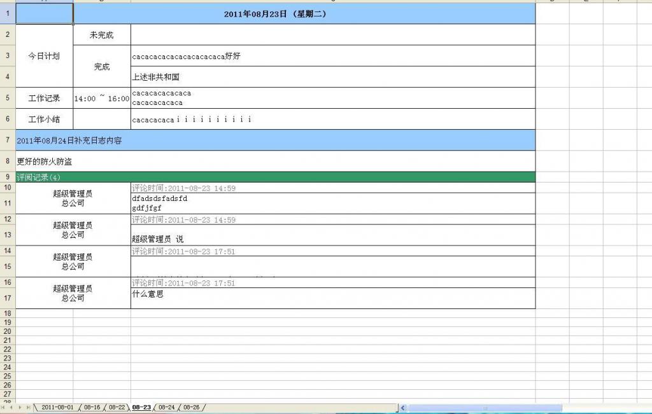
Task: Click the previous-sheet navigation arrow
Action: coord(11,407)
